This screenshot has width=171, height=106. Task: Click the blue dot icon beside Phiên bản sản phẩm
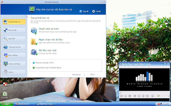point(34,63)
